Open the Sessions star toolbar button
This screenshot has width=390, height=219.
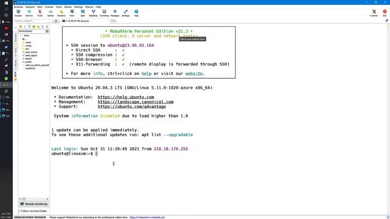click(61, 13)
